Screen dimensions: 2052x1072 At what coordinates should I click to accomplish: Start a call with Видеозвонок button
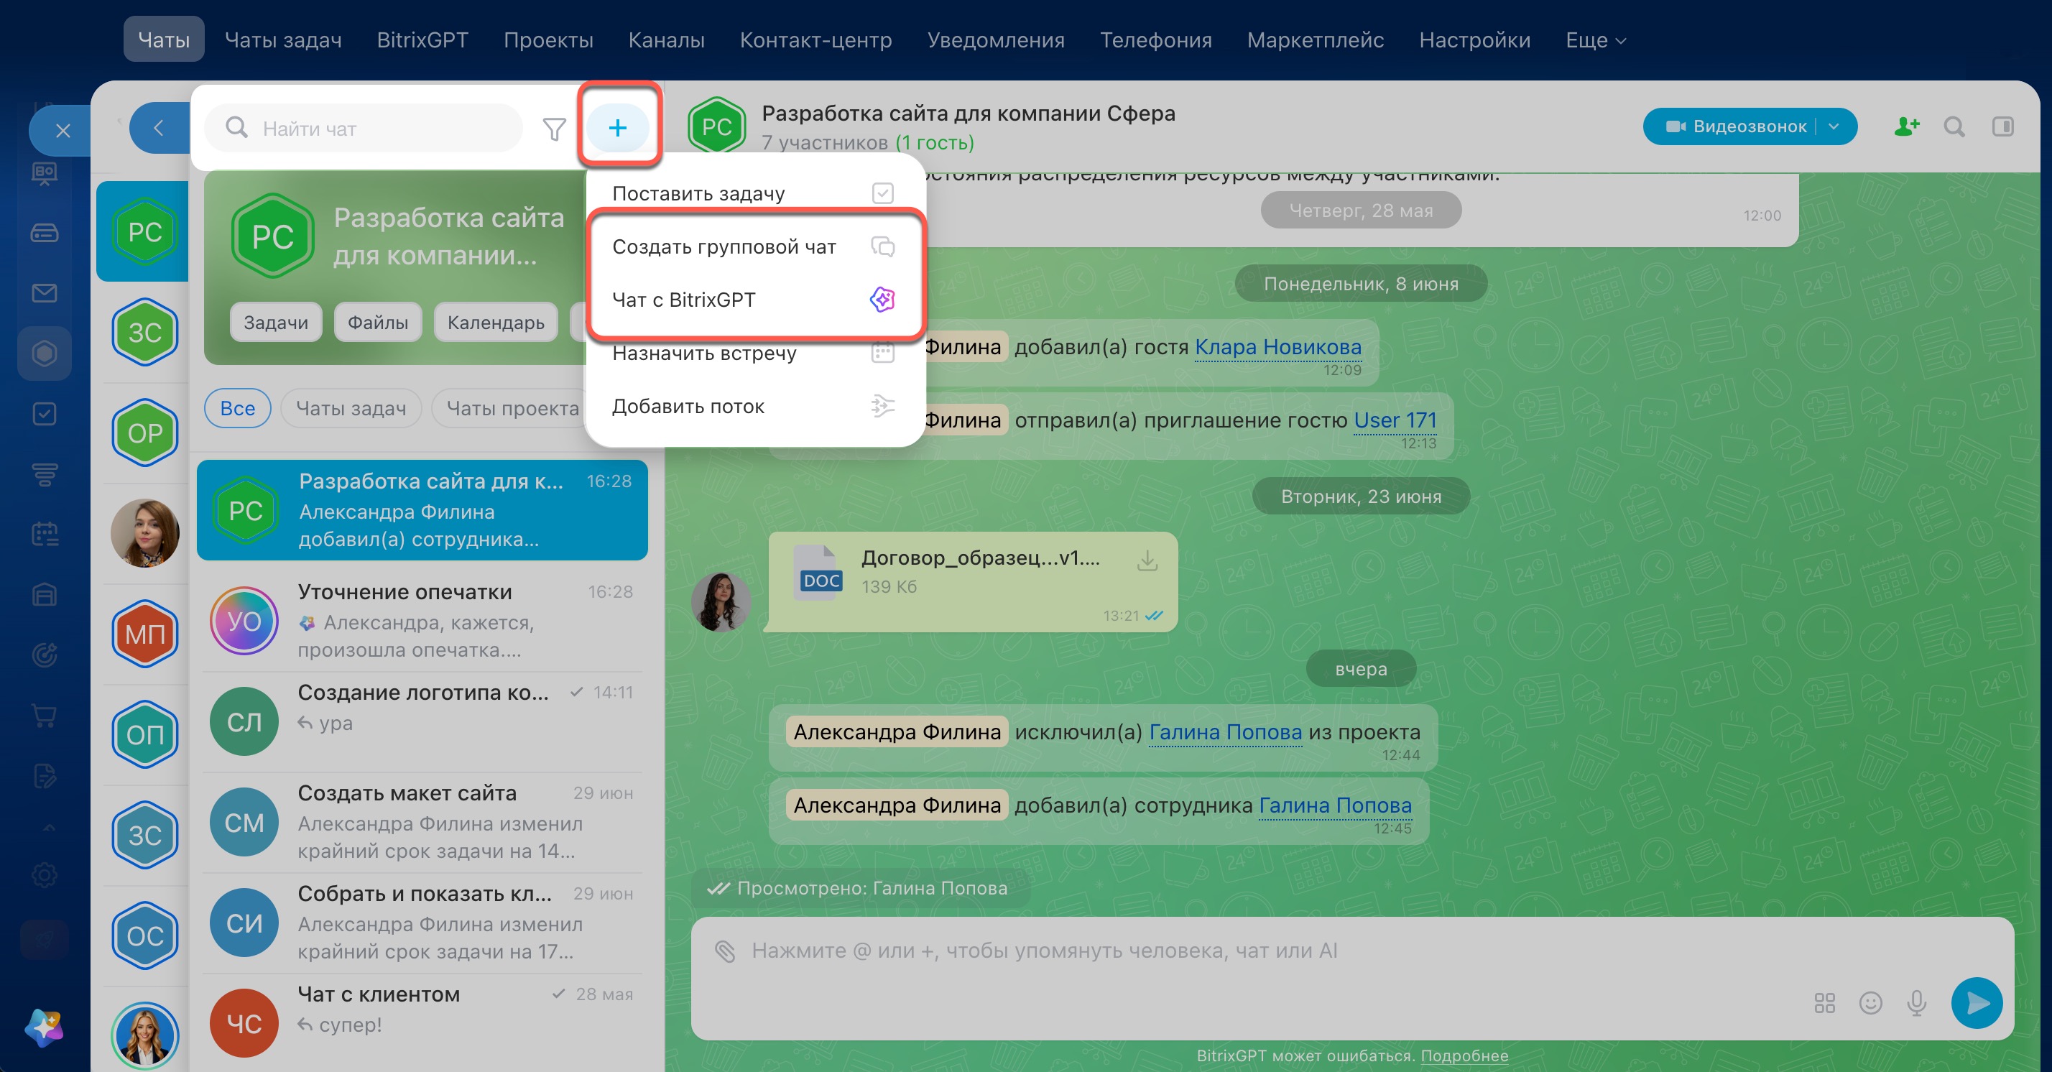click(1736, 126)
